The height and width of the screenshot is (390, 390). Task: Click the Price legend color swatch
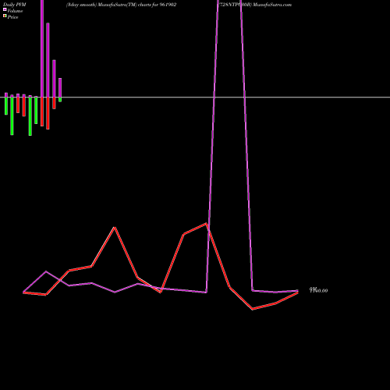pos(5,16)
